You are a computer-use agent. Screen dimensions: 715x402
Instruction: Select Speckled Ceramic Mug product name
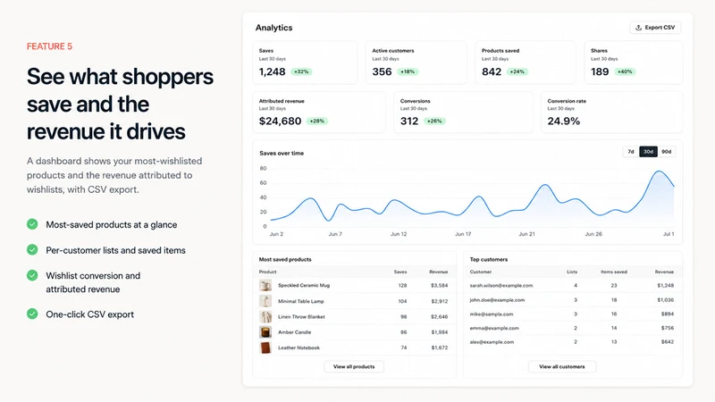coord(304,285)
